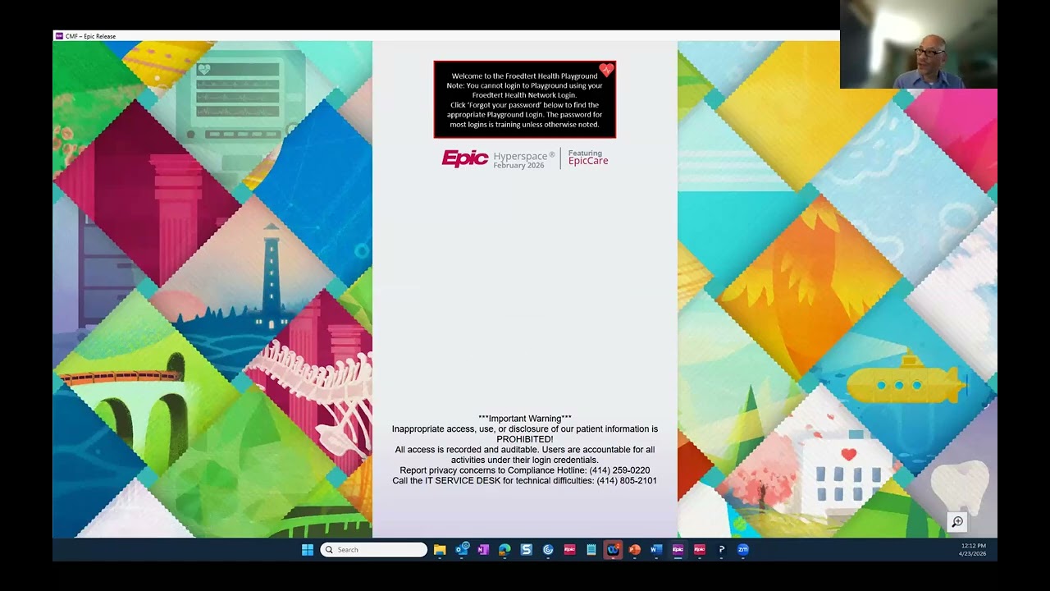Switch to Word on the taskbar
1050x591 pixels.
click(x=656, y=550)
